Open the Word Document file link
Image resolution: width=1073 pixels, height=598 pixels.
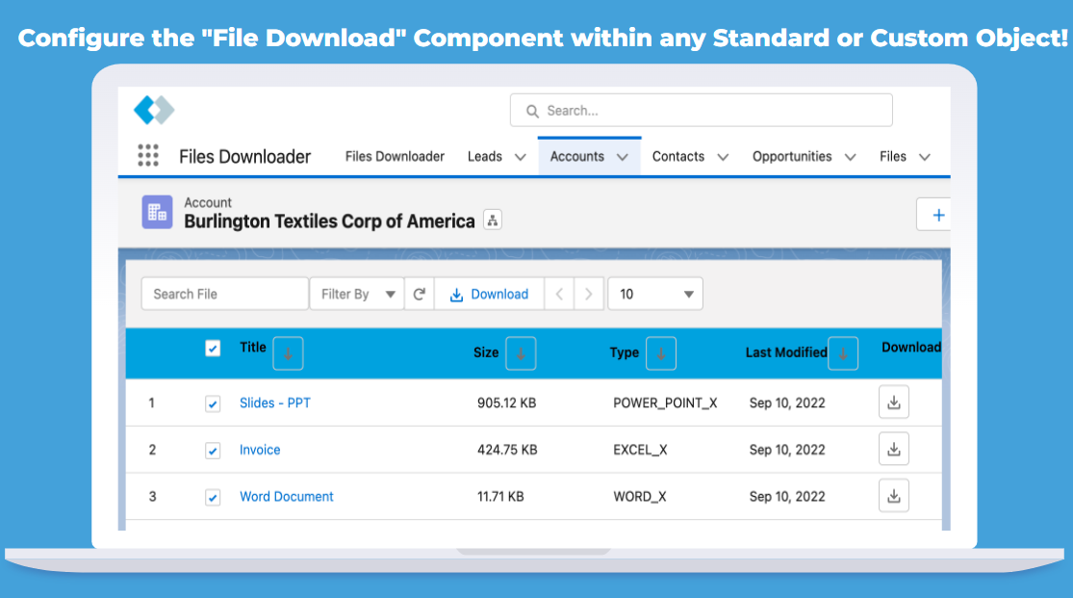coord(286,497)
